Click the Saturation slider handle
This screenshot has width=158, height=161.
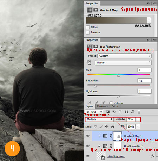tap(95, 86)
